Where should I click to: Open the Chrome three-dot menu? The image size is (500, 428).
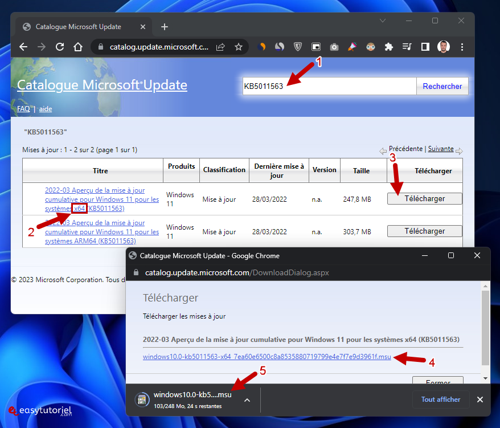462,47
